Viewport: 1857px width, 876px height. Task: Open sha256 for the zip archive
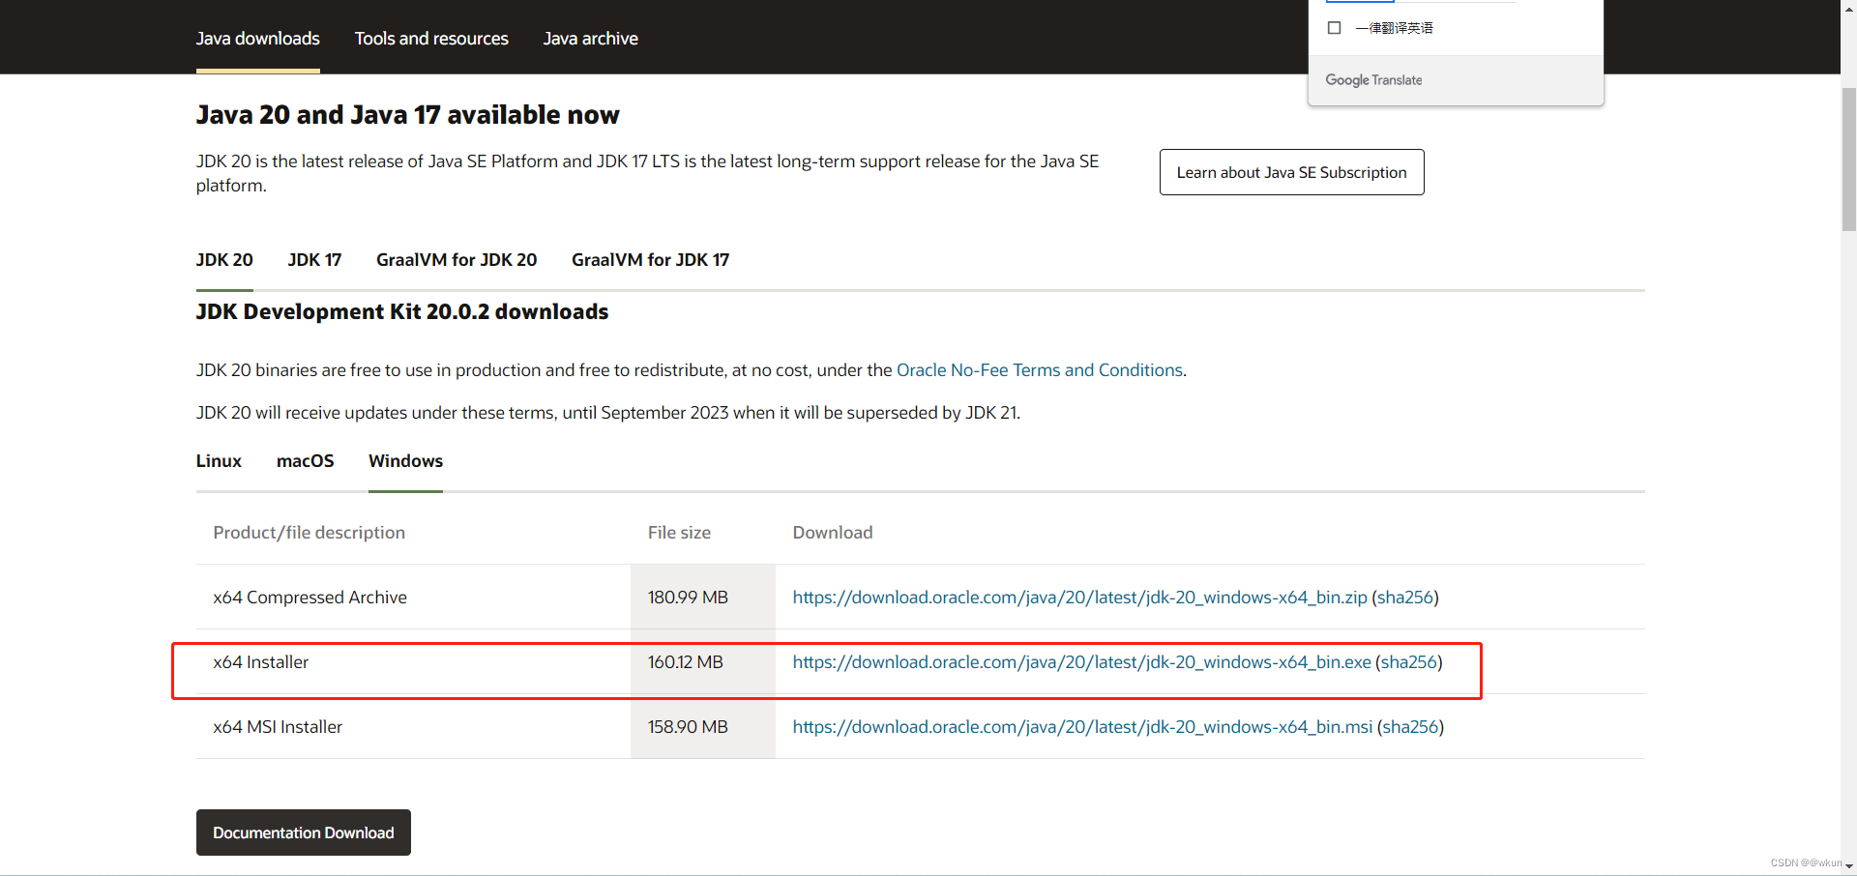1405,598
